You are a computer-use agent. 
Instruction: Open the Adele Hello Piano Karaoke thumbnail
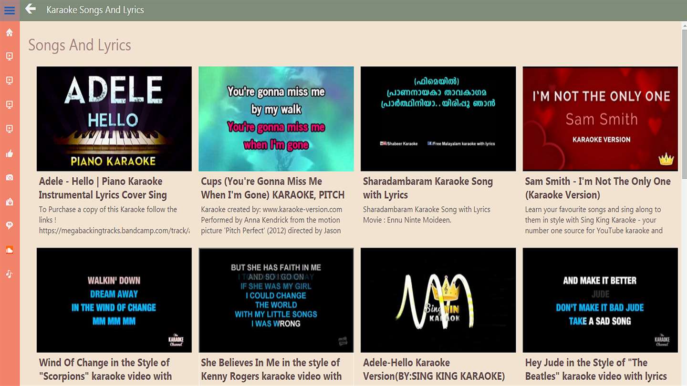point(114,119)
